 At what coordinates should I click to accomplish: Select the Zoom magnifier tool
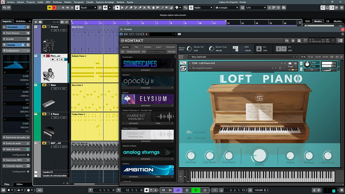tap(149, 7)
